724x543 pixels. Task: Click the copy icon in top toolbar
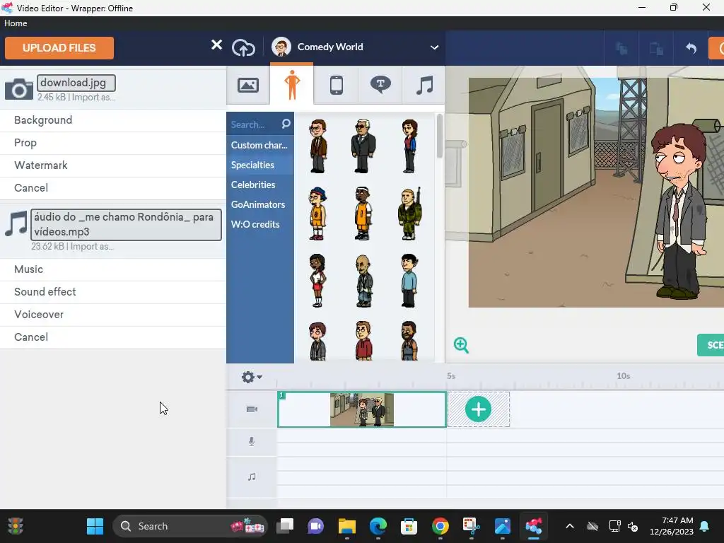click(621, 48)
